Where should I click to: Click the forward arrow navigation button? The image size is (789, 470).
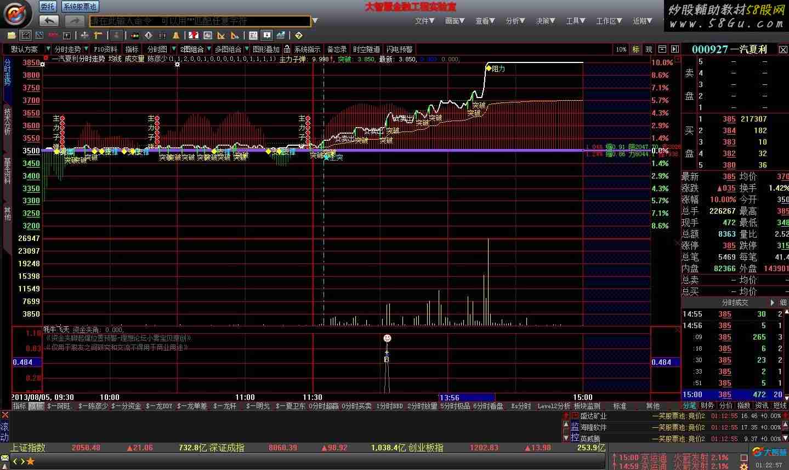74,21
